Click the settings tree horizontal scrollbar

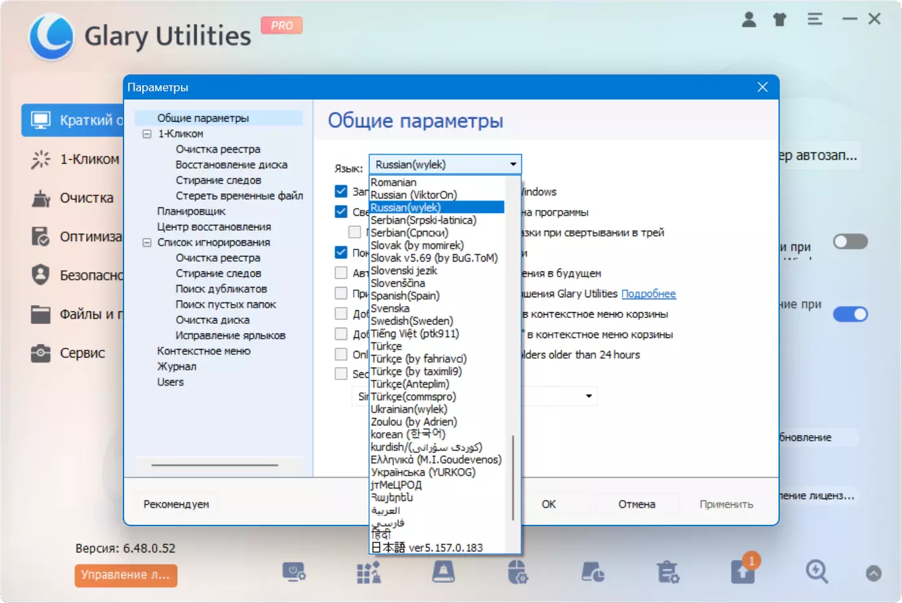pos(215,465)
